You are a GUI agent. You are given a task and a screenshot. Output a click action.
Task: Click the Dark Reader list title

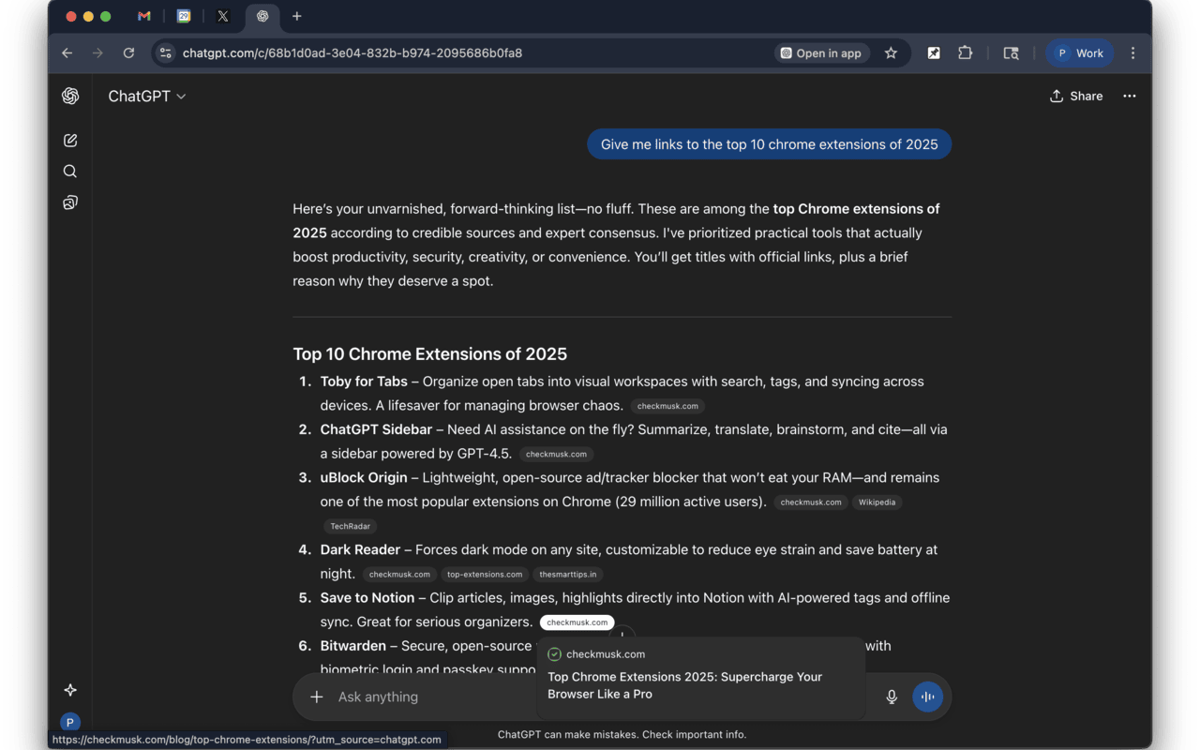[x=360, y=549]
